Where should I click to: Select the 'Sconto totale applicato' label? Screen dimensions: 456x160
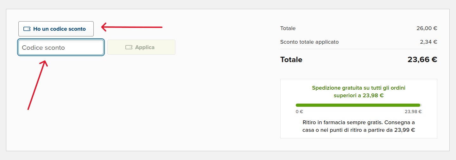pos(309,42)
